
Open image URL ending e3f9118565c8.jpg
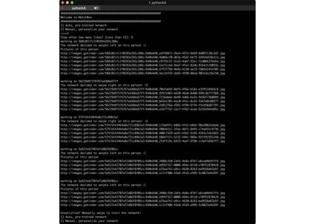(x=143, y=89)
